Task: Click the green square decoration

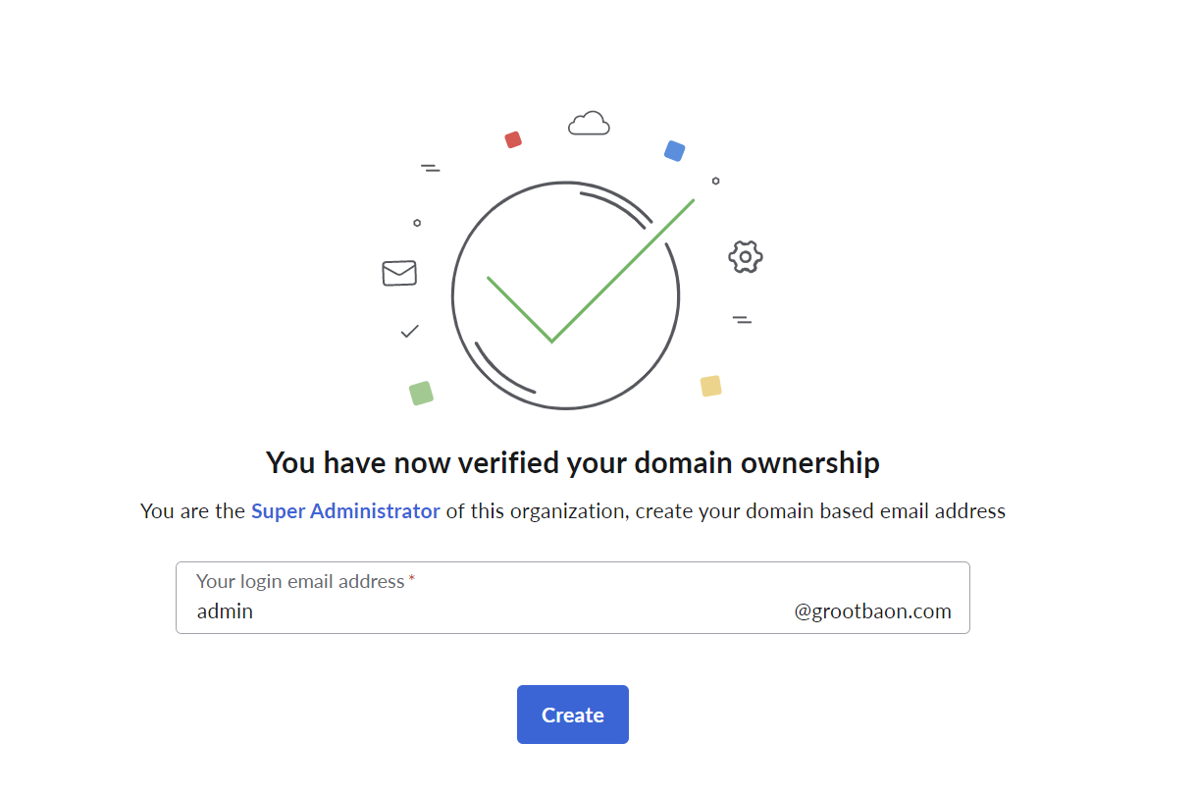Action: (x=421, y=393)
